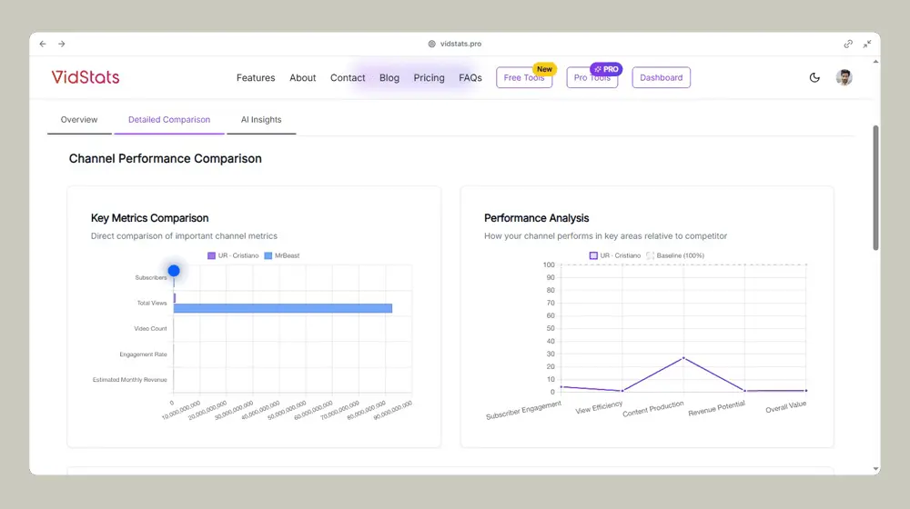Click the scrollbar up arrow
This screenshot has width=910, height=509.
tap(875, 62)
